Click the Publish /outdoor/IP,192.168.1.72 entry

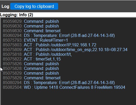point(50,45)
